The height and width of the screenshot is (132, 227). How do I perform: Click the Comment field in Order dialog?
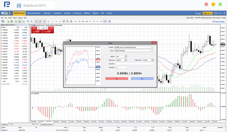(x=135, y=64)
